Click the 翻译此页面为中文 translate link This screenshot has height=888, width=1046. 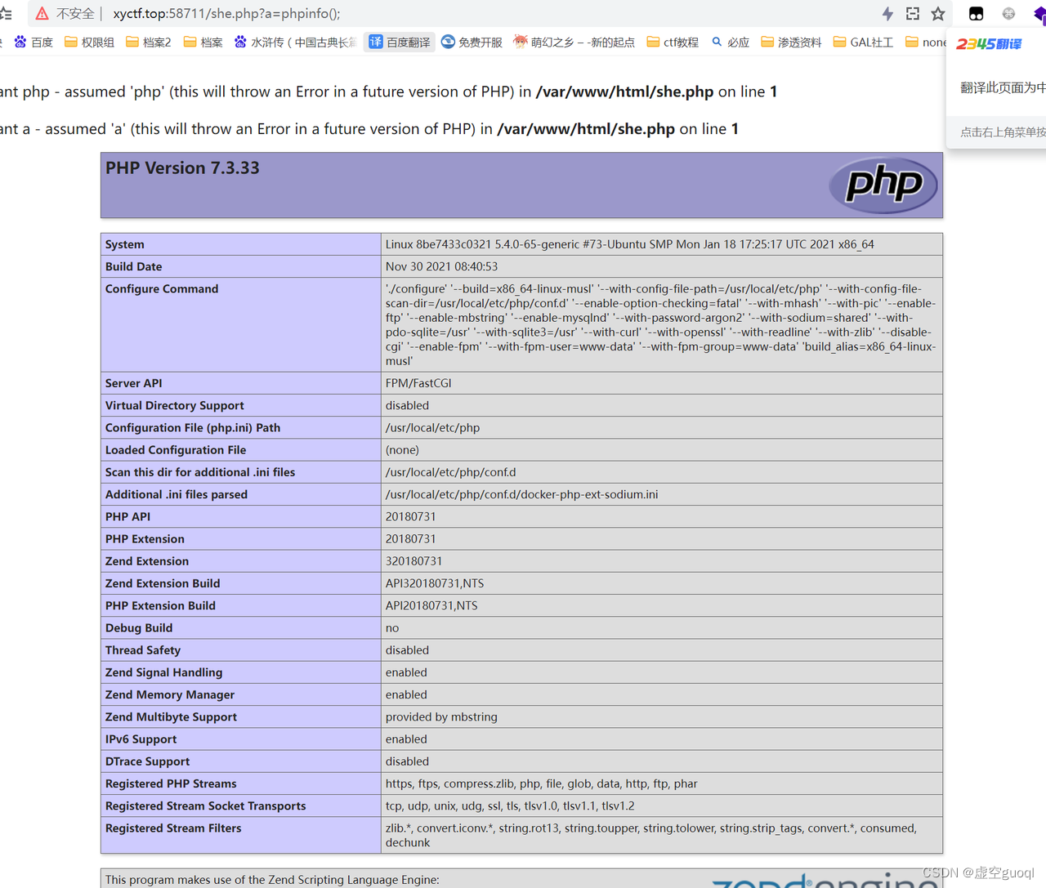pyautogui.click(x=1000, y=87)
